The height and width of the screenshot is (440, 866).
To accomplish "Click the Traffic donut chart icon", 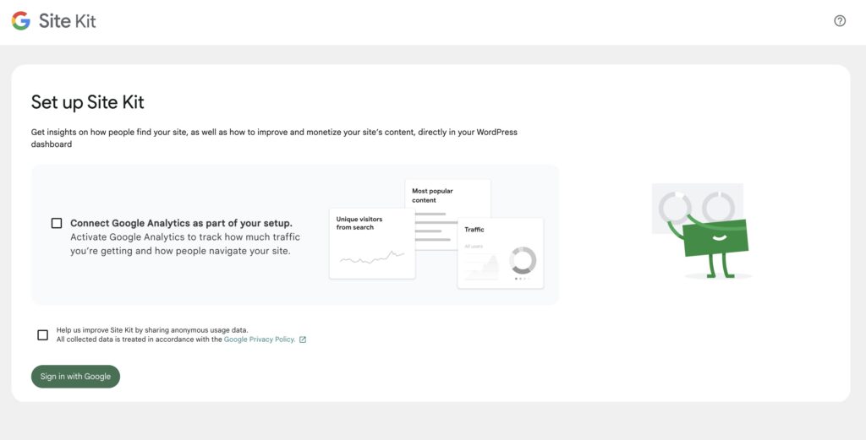I will click(x=523, y=260).
